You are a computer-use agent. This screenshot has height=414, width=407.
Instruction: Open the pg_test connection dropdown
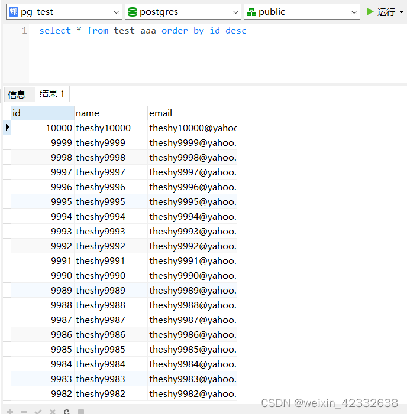64,12
